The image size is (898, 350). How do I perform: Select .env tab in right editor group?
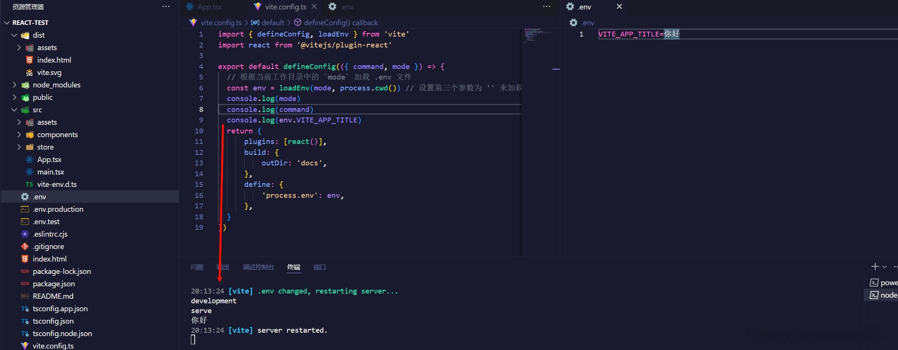click(584, 7)
